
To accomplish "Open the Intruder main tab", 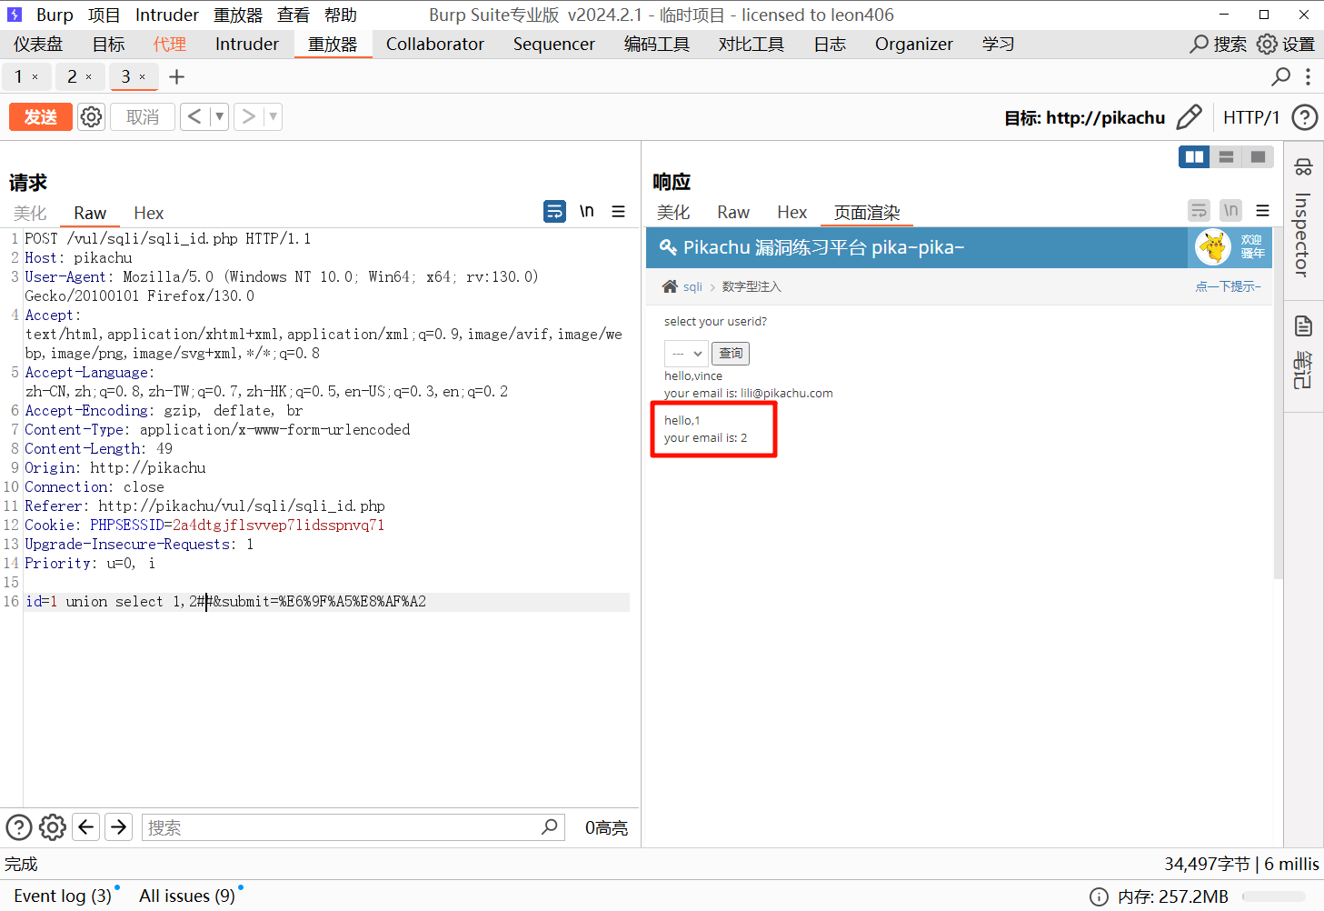I will pos(247,44).
